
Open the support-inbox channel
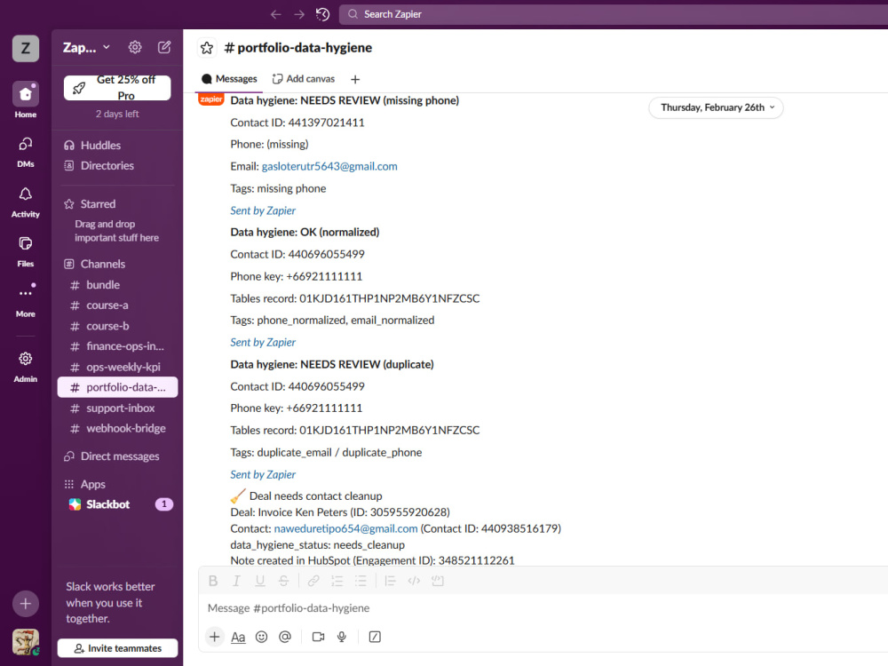pos(117,408)
